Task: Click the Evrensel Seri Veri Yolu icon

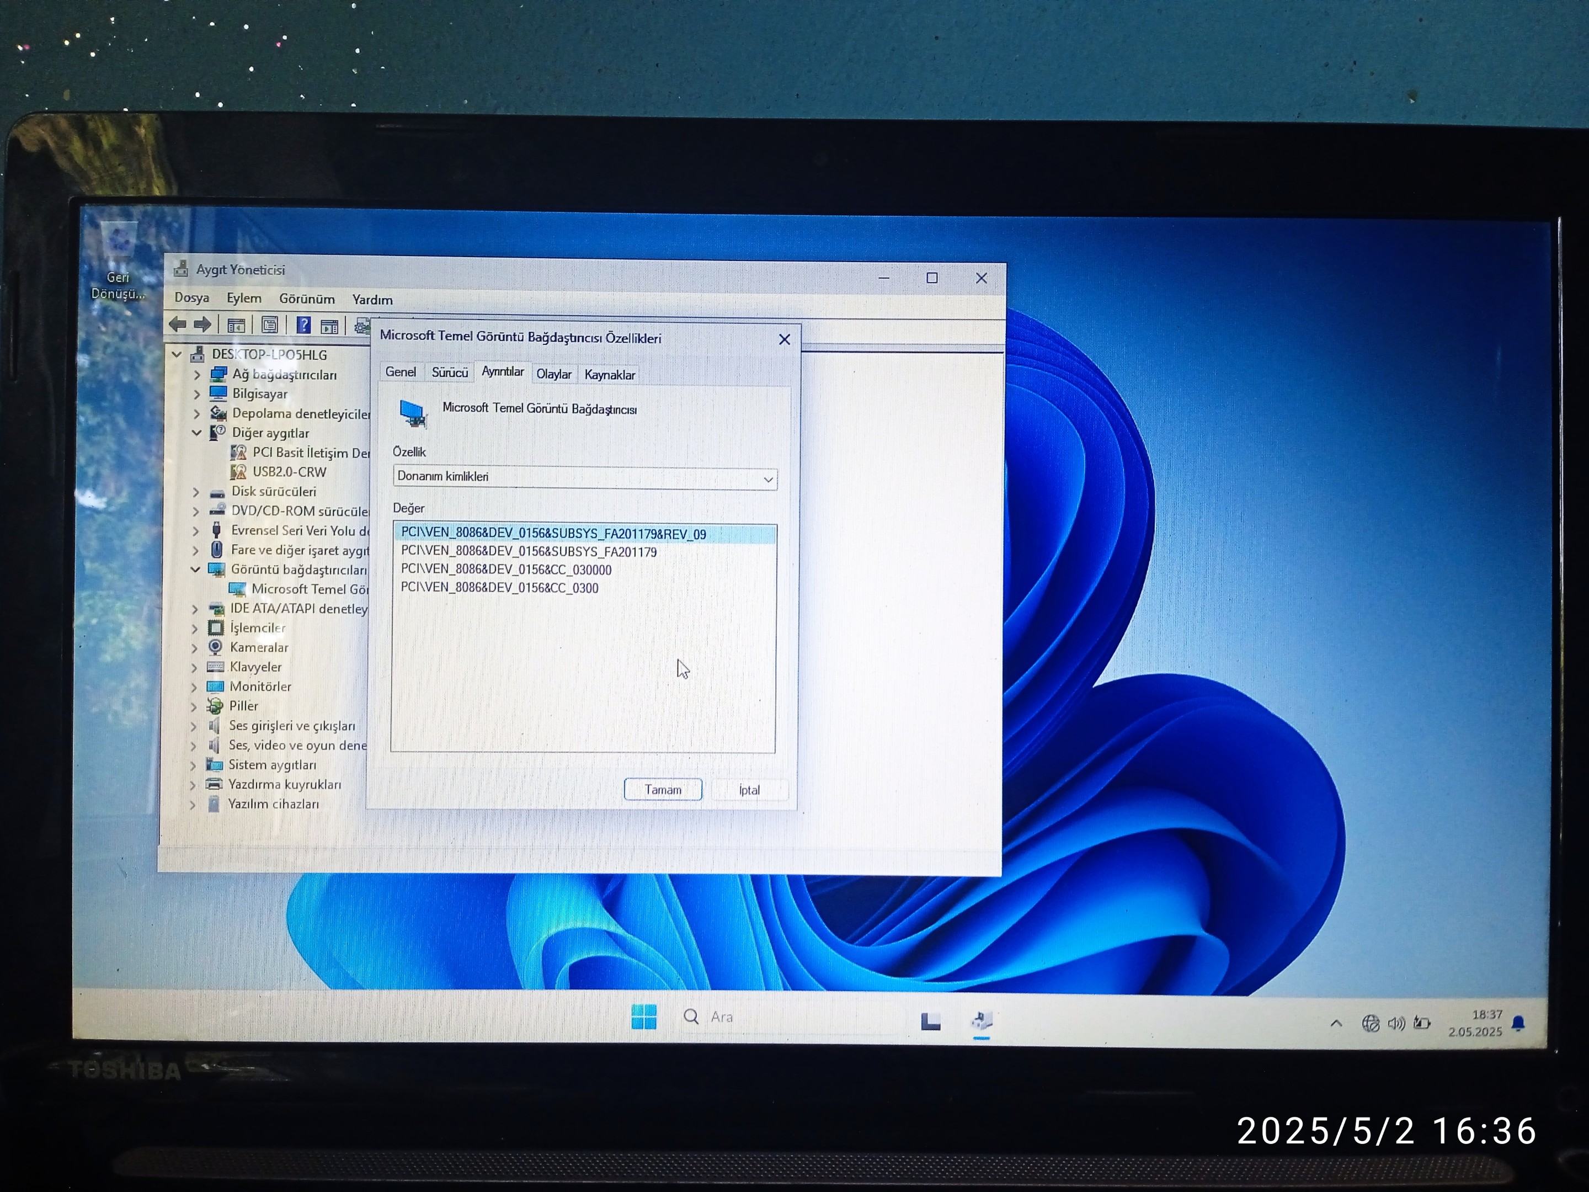Action: pos(216,530)
